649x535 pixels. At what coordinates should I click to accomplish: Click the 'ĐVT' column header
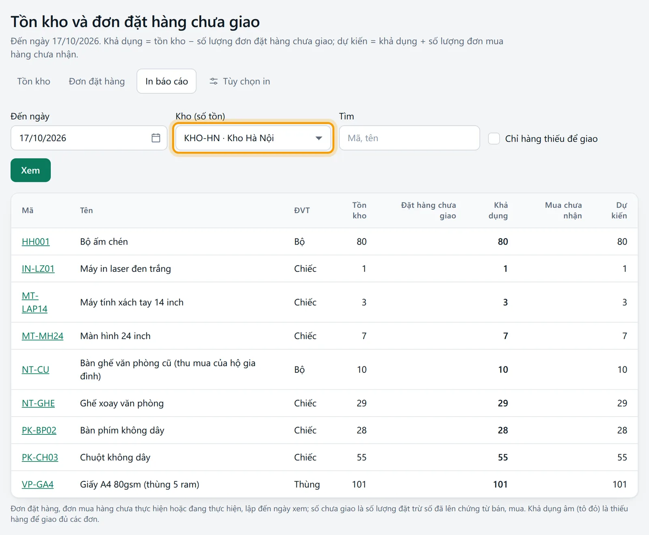point(302,211)
